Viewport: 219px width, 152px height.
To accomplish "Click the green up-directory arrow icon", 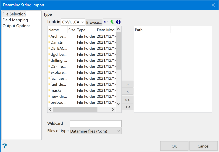I will (x=112, y=22).
